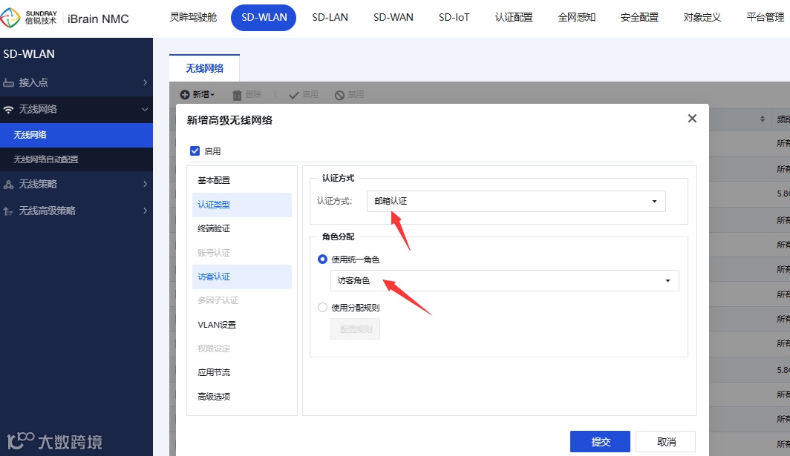Open the SD-WAN top menu
790x456 pixels.
(393, 17)
